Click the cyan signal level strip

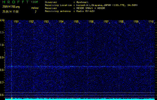coord(80,99)
